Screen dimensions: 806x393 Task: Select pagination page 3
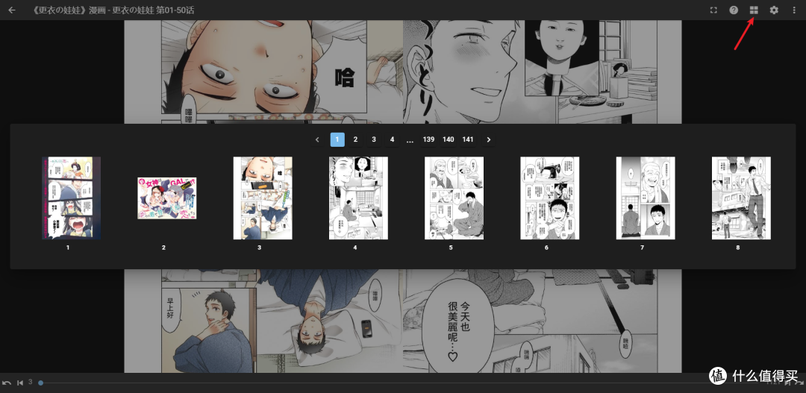(x=374, y=139)
